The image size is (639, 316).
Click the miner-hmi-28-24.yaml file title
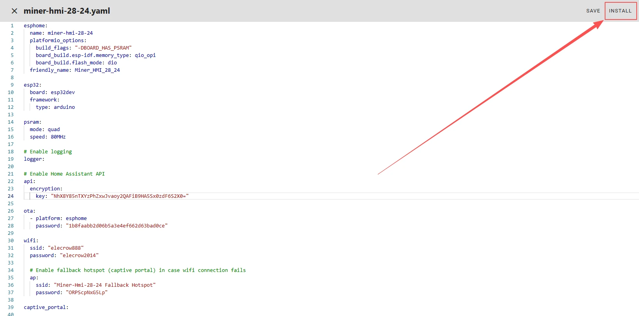point(67,11)
